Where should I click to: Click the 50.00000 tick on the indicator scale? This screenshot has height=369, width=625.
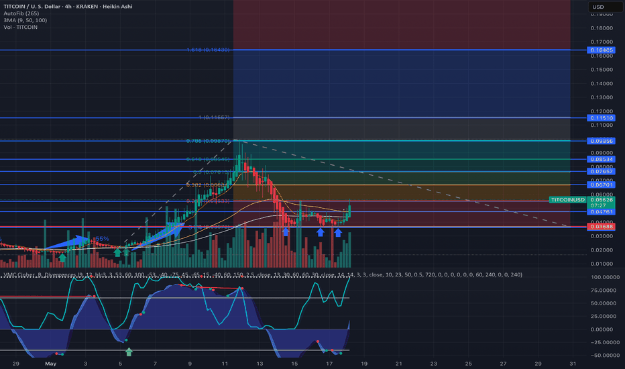tap(605, 303)
